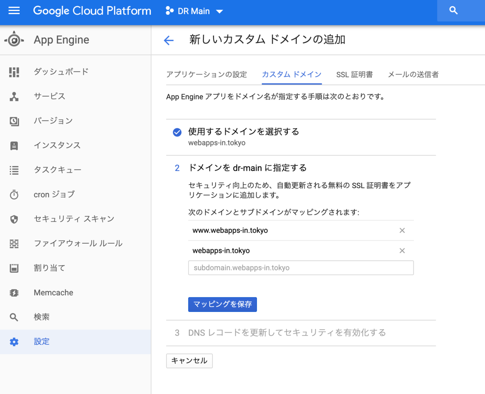
Task: Click the cron ジョブ clock icon
Action: coord(14,195)
